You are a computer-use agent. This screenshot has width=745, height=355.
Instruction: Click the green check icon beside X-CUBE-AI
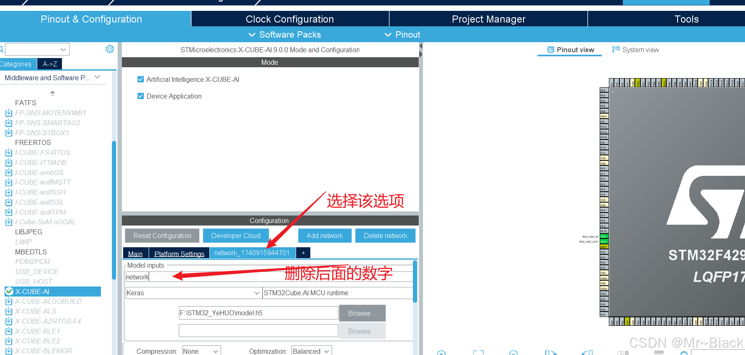click(x=9, y=291)
